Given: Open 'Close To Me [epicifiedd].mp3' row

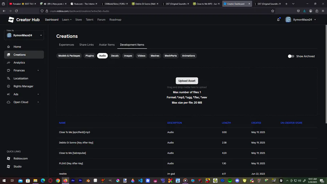Looking at the screenshot, I should (187, 132).
